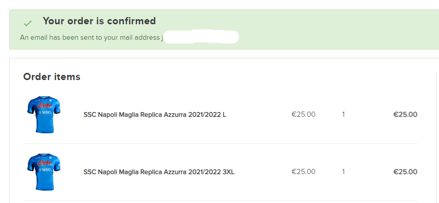Click the bold total €25.00 for L jersey
Viewport: 439px width, 203px height.
pos(405,114)
